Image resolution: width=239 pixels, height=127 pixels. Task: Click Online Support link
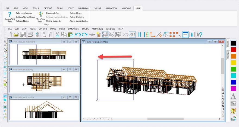pyautogui.click(x=54, y=21)
